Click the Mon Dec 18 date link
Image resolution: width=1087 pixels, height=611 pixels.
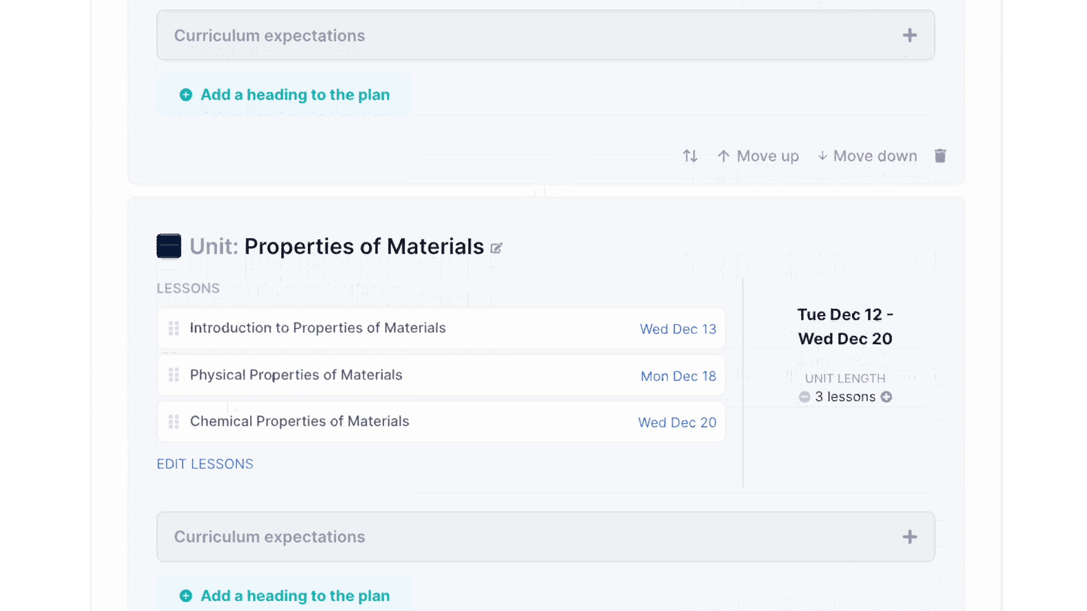678,376
